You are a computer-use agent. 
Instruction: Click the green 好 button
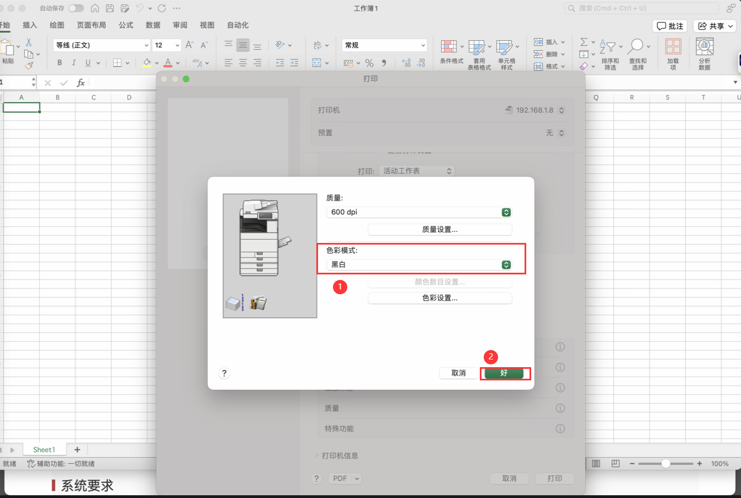point(504,373)
